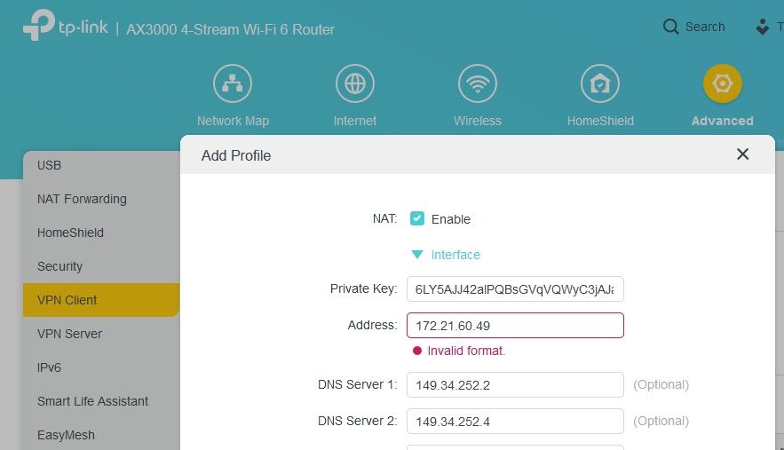Click the DNS Server 2 field
This screenshot has width=784, height=450.
[x=515, y=421]
